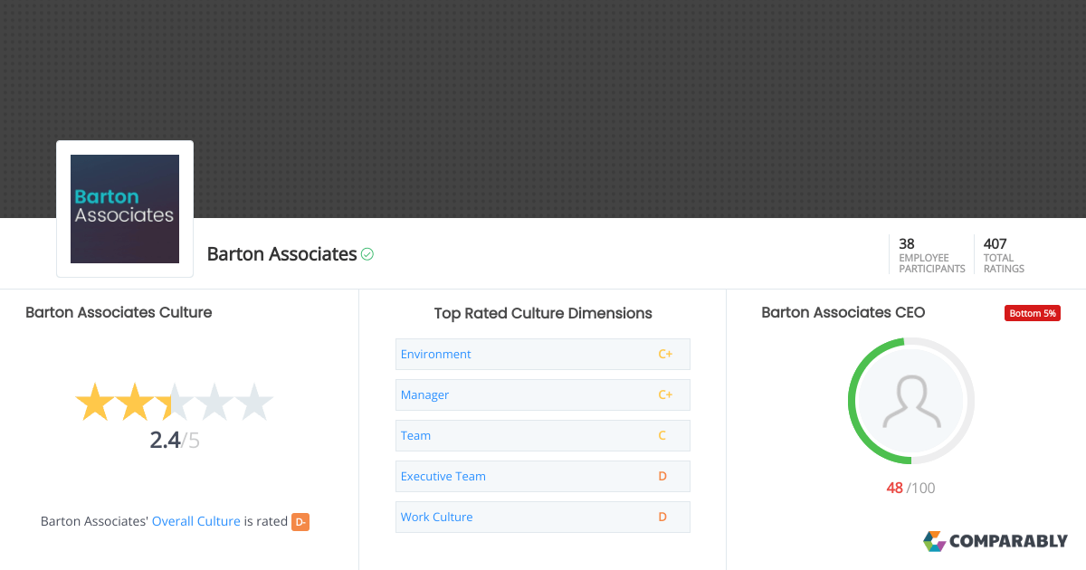Image resolution: width=1086 pixels, height=570 pixels.
Task: Click the C grade next to Team
Action: coord(662,435)
